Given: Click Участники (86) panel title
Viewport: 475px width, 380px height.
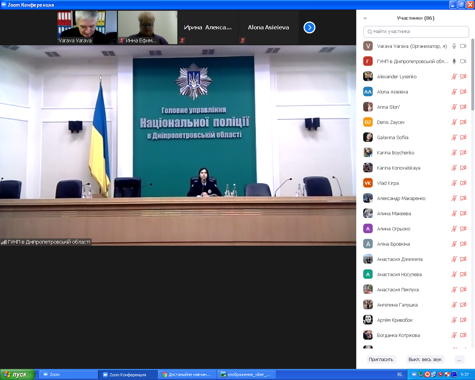Looking at the screenshot, I should point(415,18).
